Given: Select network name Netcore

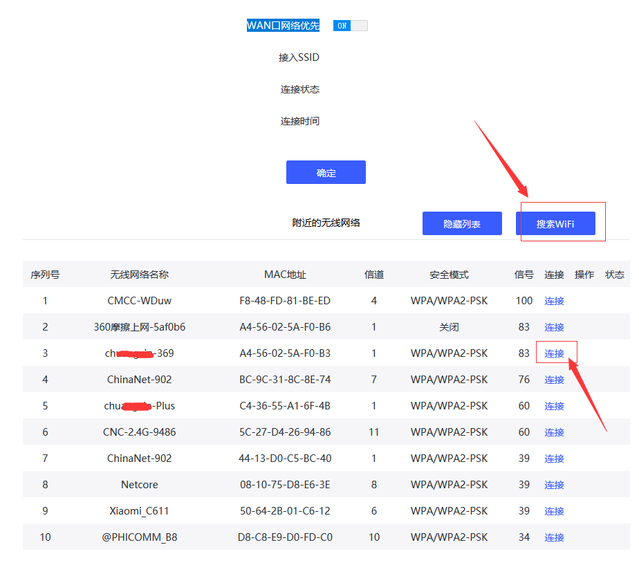Looking at the screenshot, I should point(140,485).
